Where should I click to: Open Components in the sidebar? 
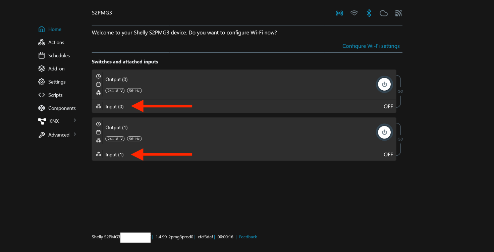pyautogui.click(x=62, y=108)
